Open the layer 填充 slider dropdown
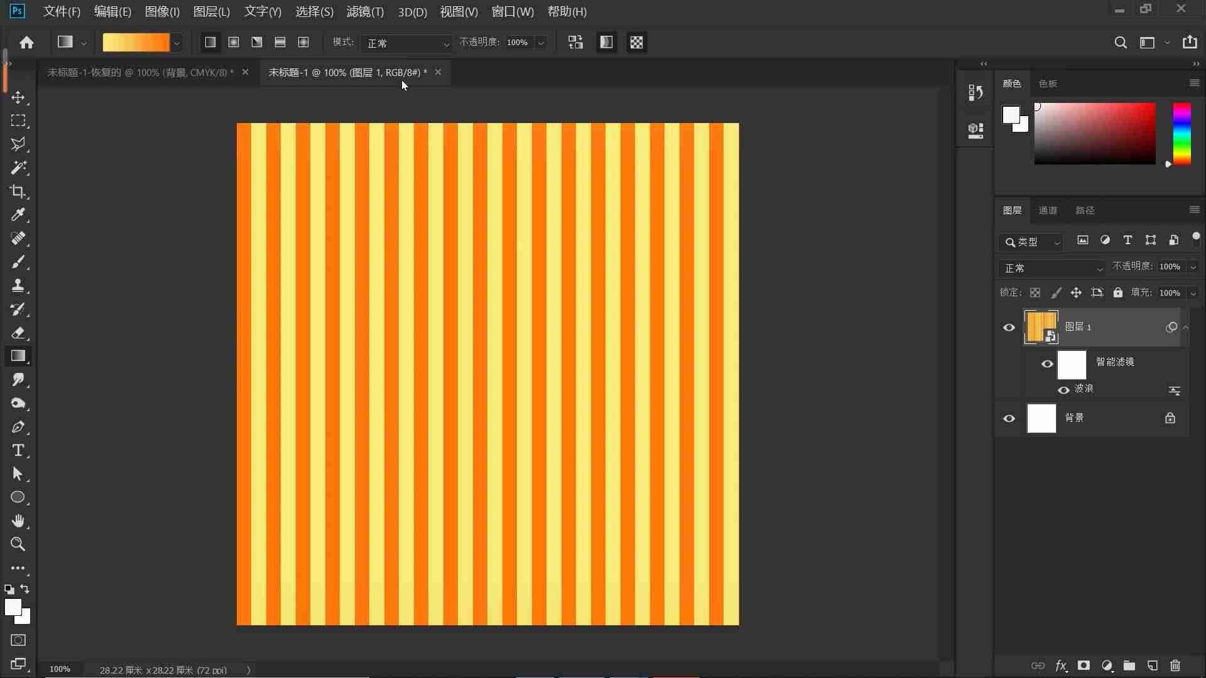This screenshot has width=1206, height=678. tap(1193, 293)
